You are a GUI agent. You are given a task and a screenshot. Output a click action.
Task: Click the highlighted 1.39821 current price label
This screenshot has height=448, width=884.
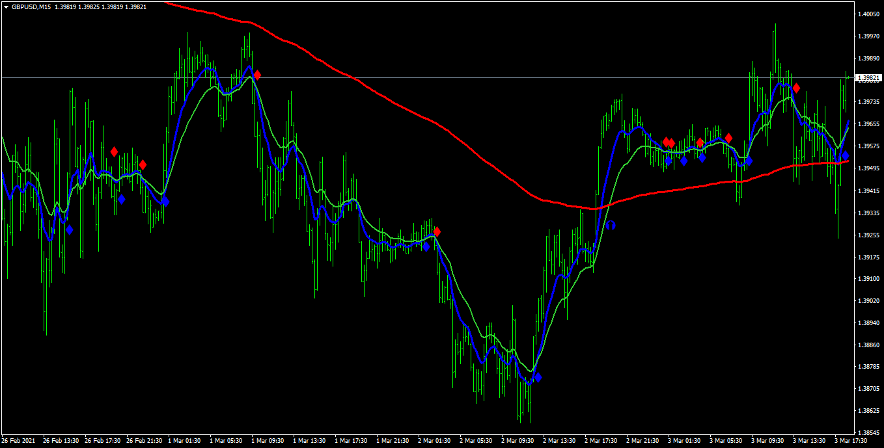pyautogui.click(x=869, y=78)
